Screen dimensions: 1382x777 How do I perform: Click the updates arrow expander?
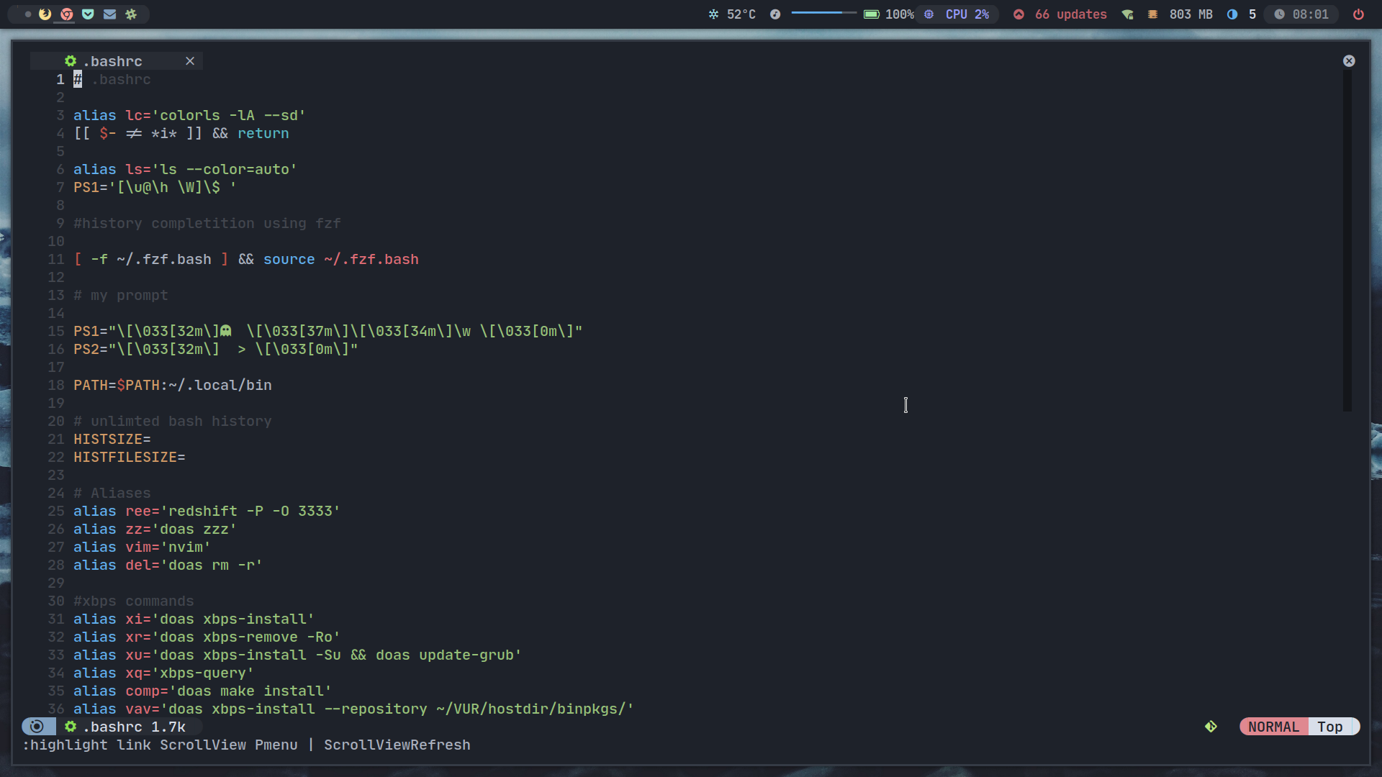1019,14
